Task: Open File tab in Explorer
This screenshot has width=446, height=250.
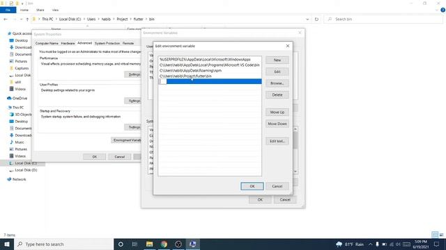Action: [8, 10]
